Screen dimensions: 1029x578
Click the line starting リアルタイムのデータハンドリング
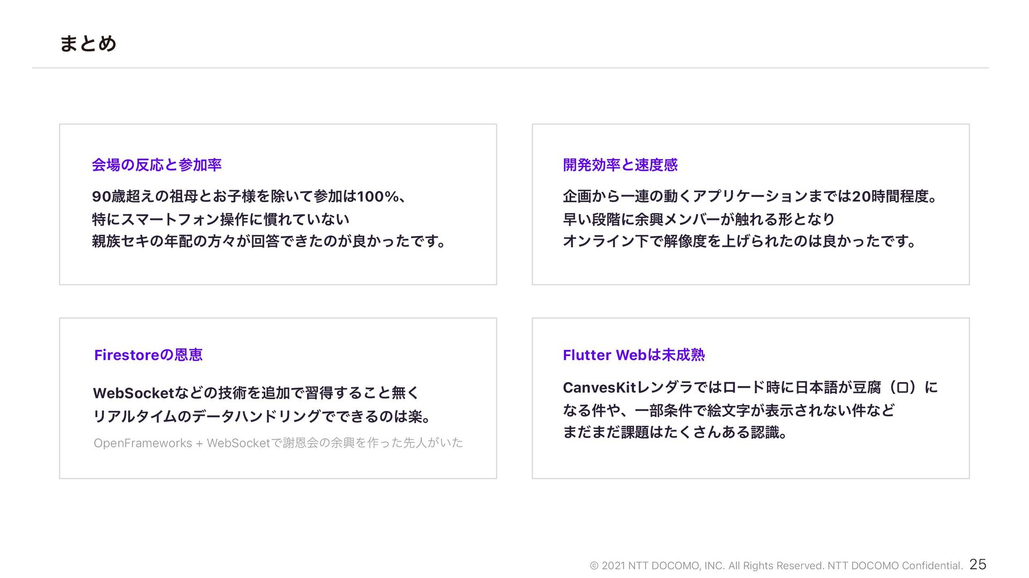(x=262, y=416)
